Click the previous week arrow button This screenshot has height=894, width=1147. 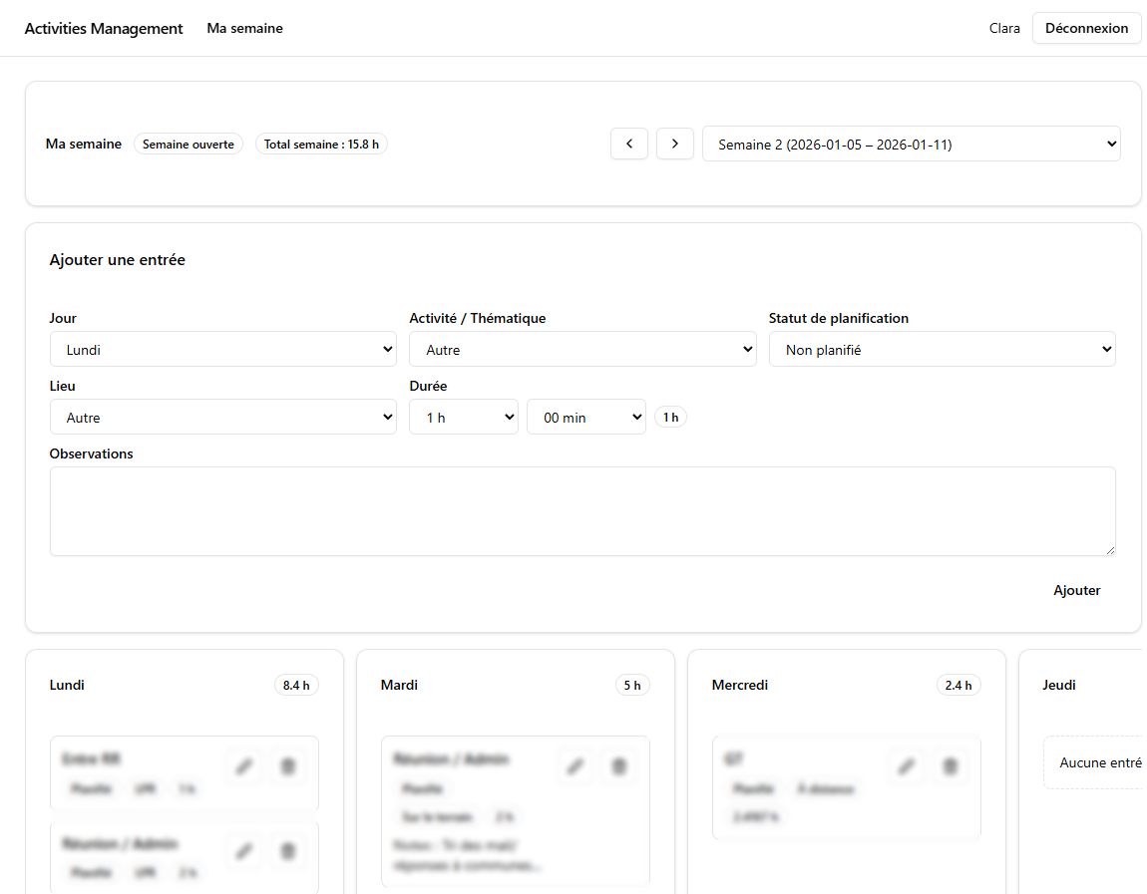point(629,144)
